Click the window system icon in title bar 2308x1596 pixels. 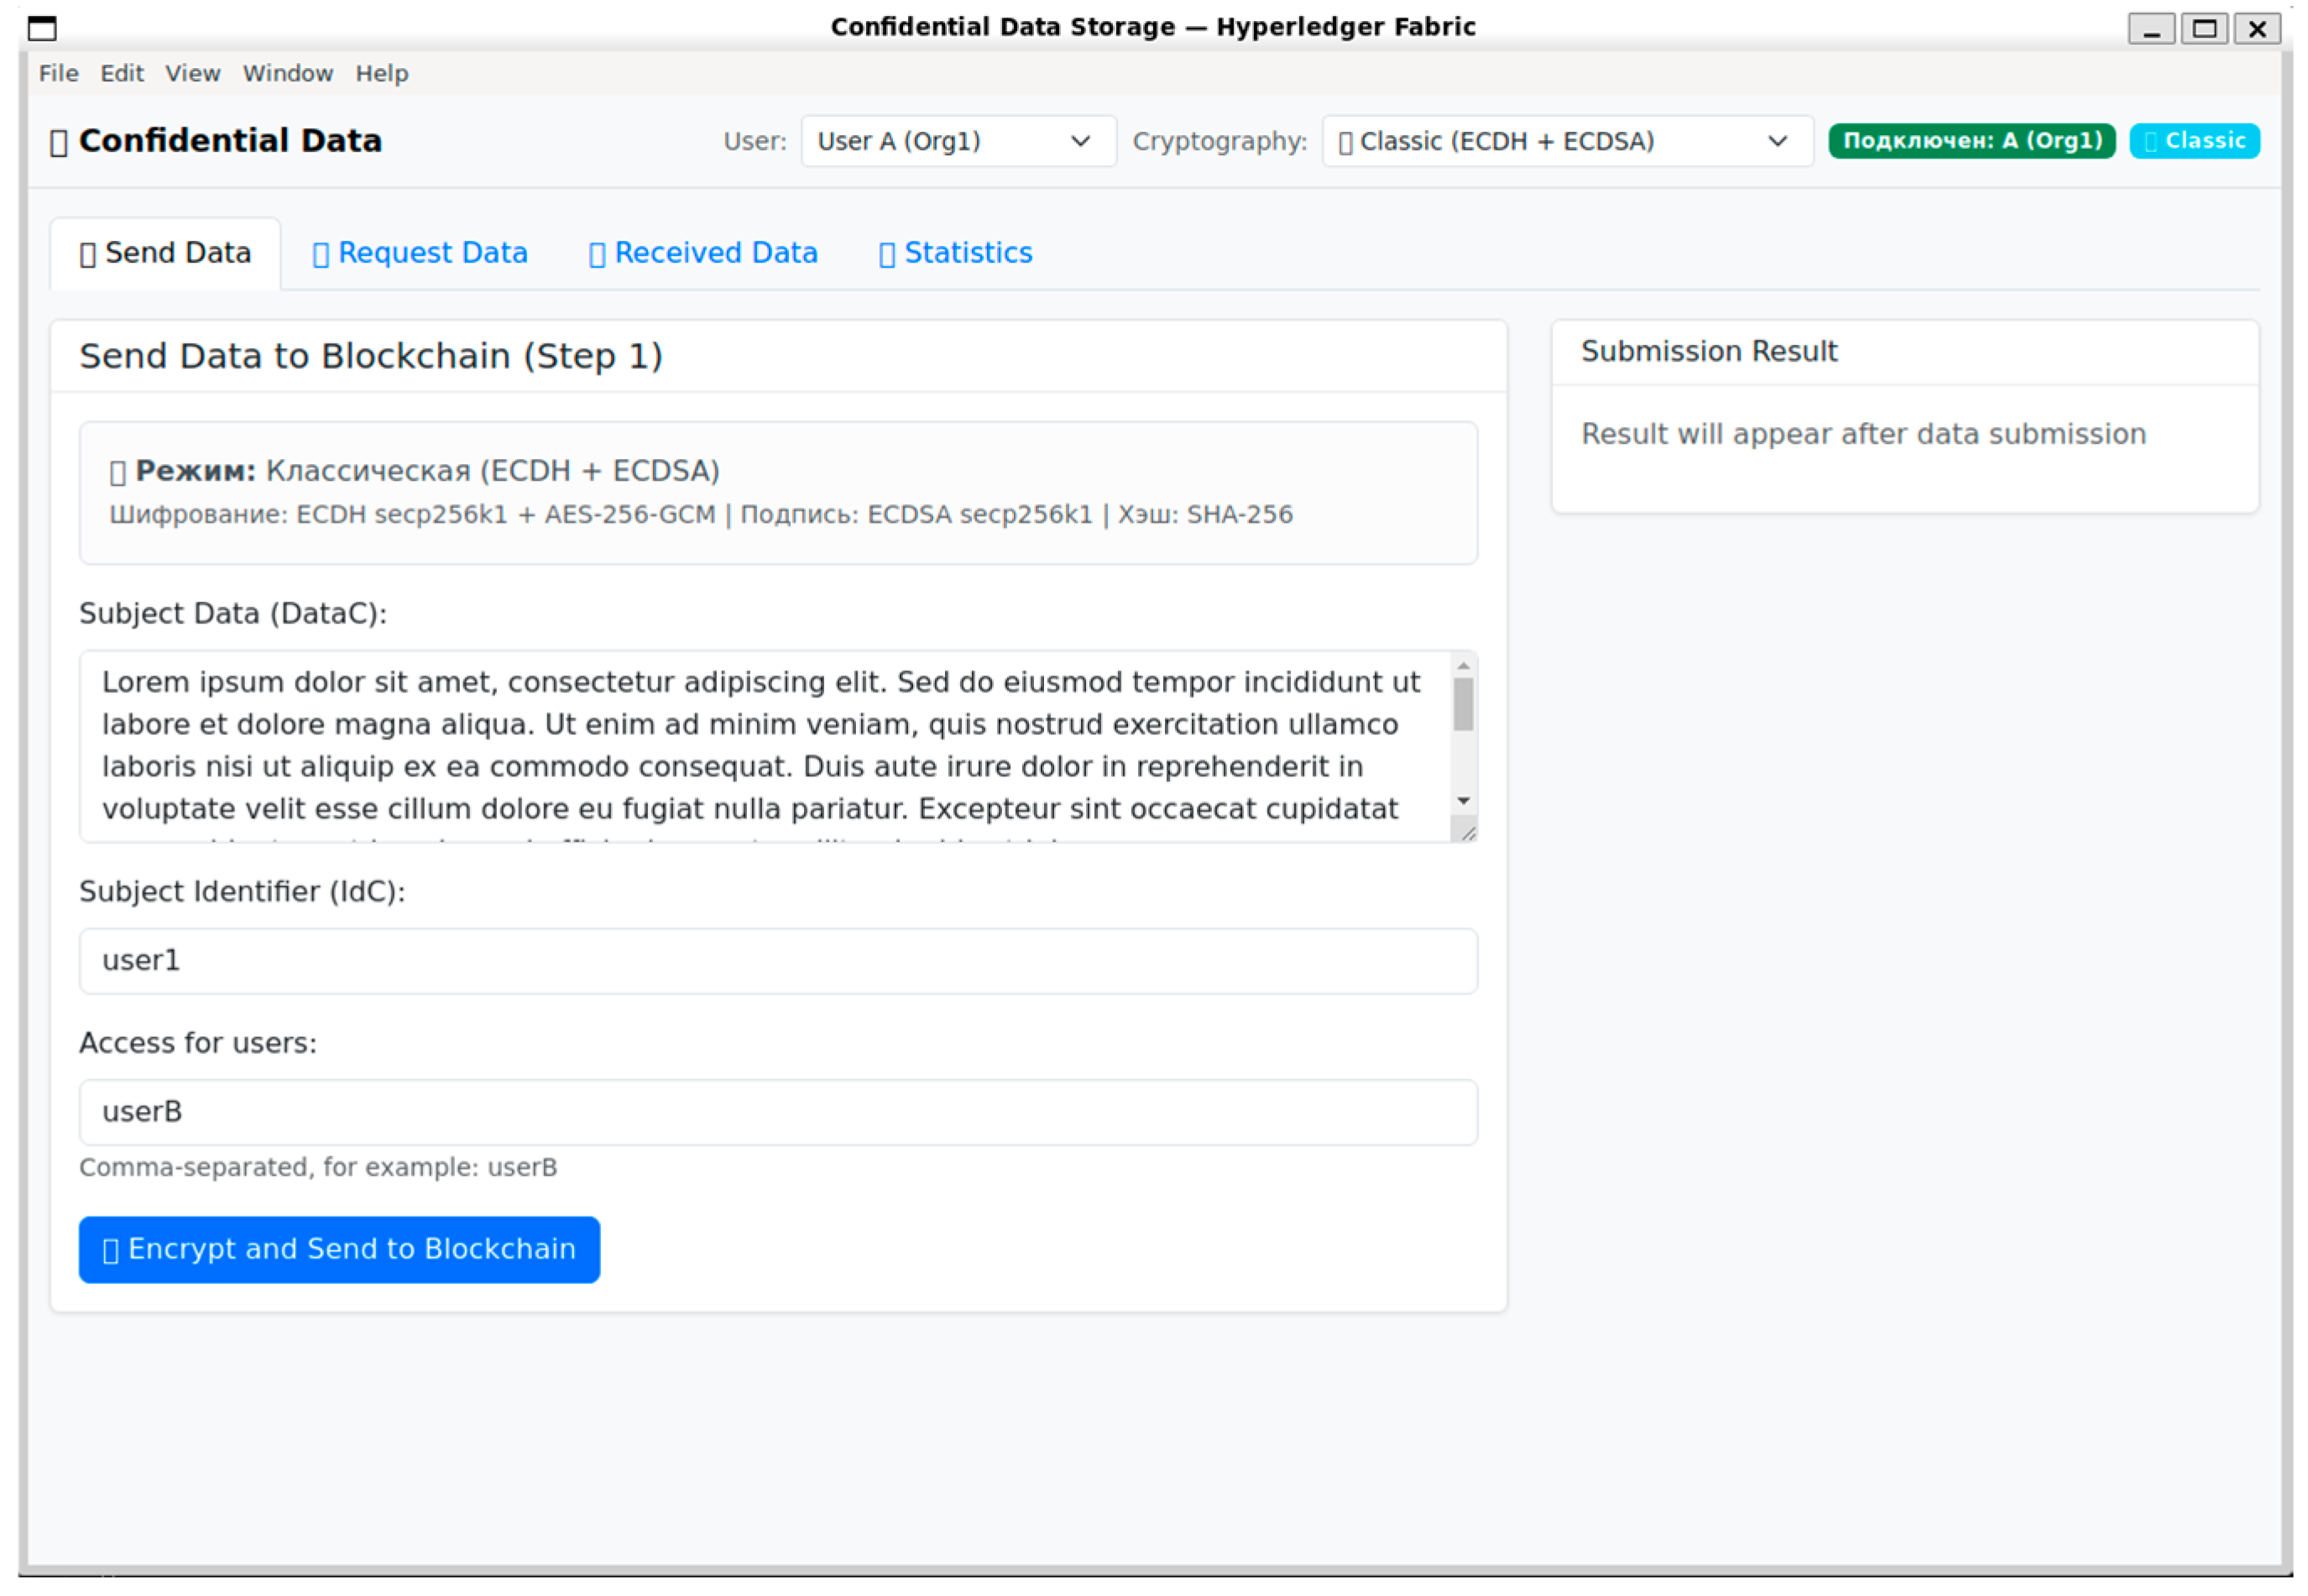pos(42,28)
